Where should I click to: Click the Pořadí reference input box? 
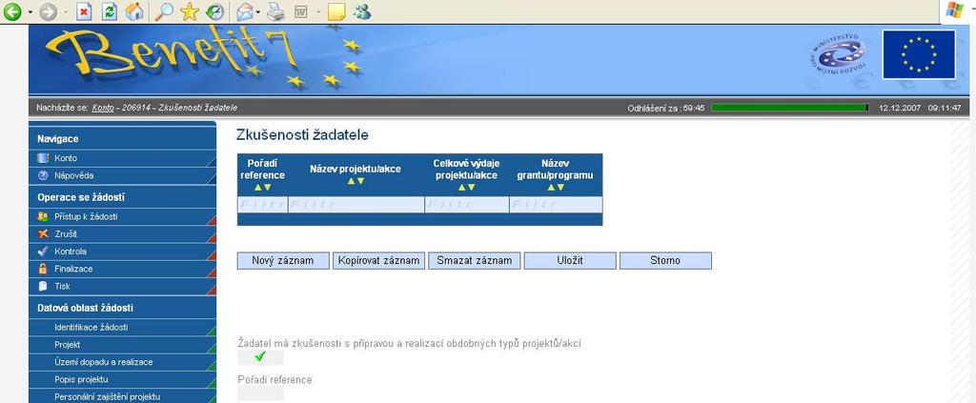click(261, 393)
